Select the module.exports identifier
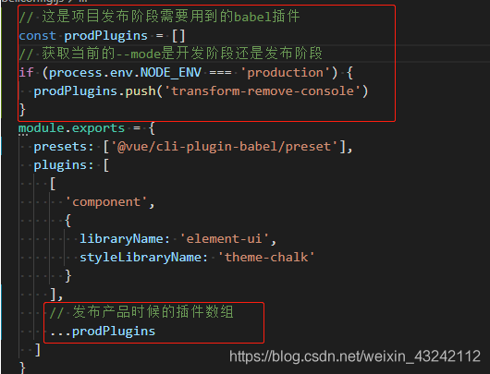The width and height of the screenshot is (490, 374). tap(71, 128)
